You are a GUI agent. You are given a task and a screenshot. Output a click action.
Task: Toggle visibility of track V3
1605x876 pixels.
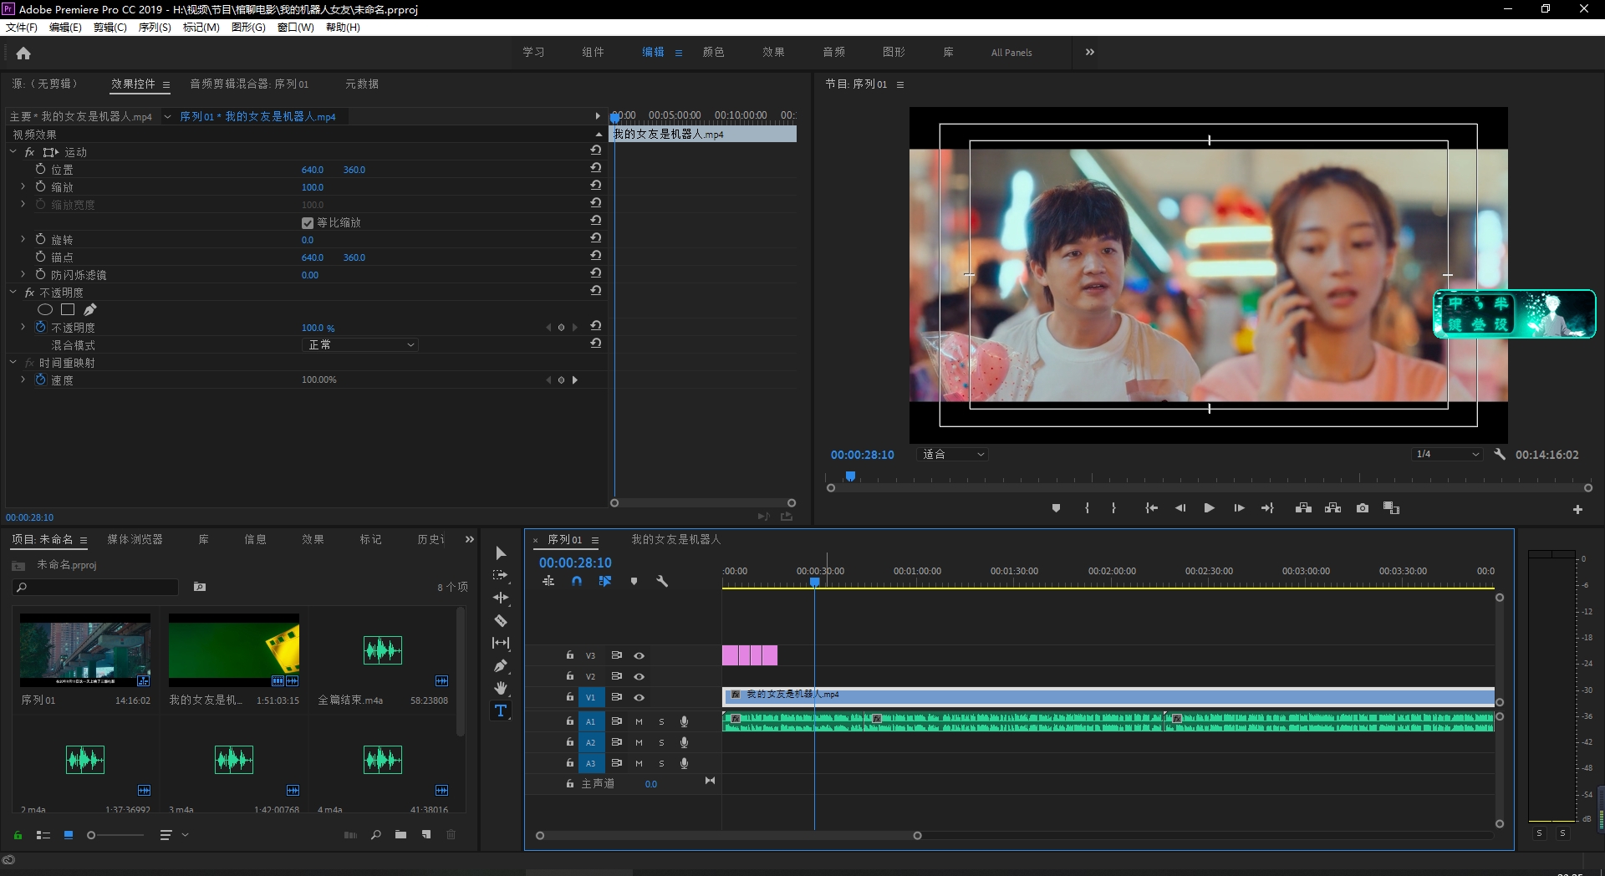639,655
